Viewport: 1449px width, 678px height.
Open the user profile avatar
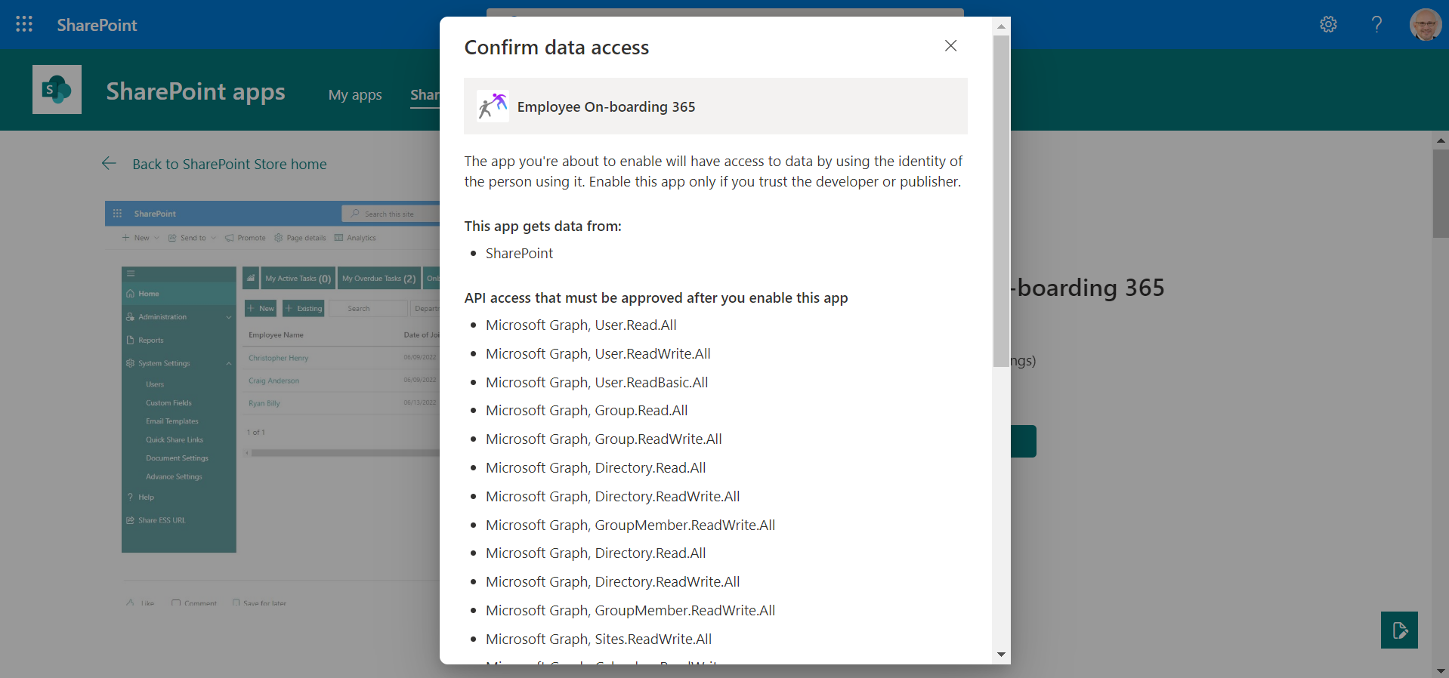click(1425, 24)
